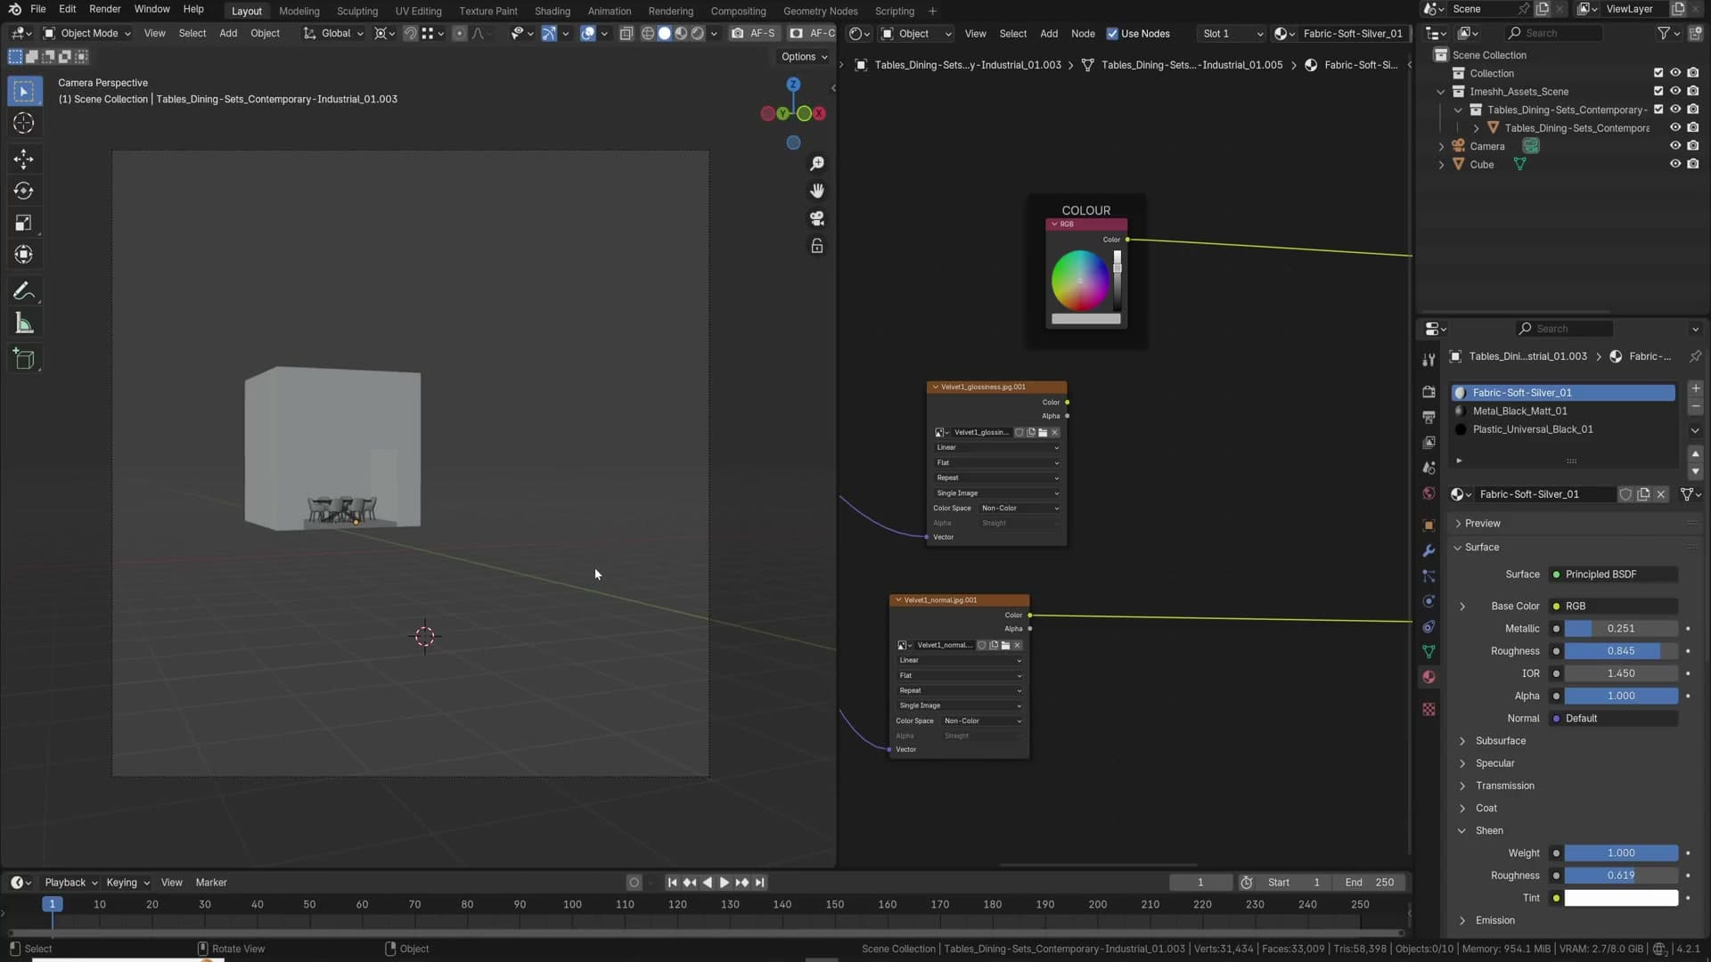This screenshot has height=962, width=1711.
Task: Expand the Subsurface panel
Action: pyautogui.click(x=1500, y=741)
